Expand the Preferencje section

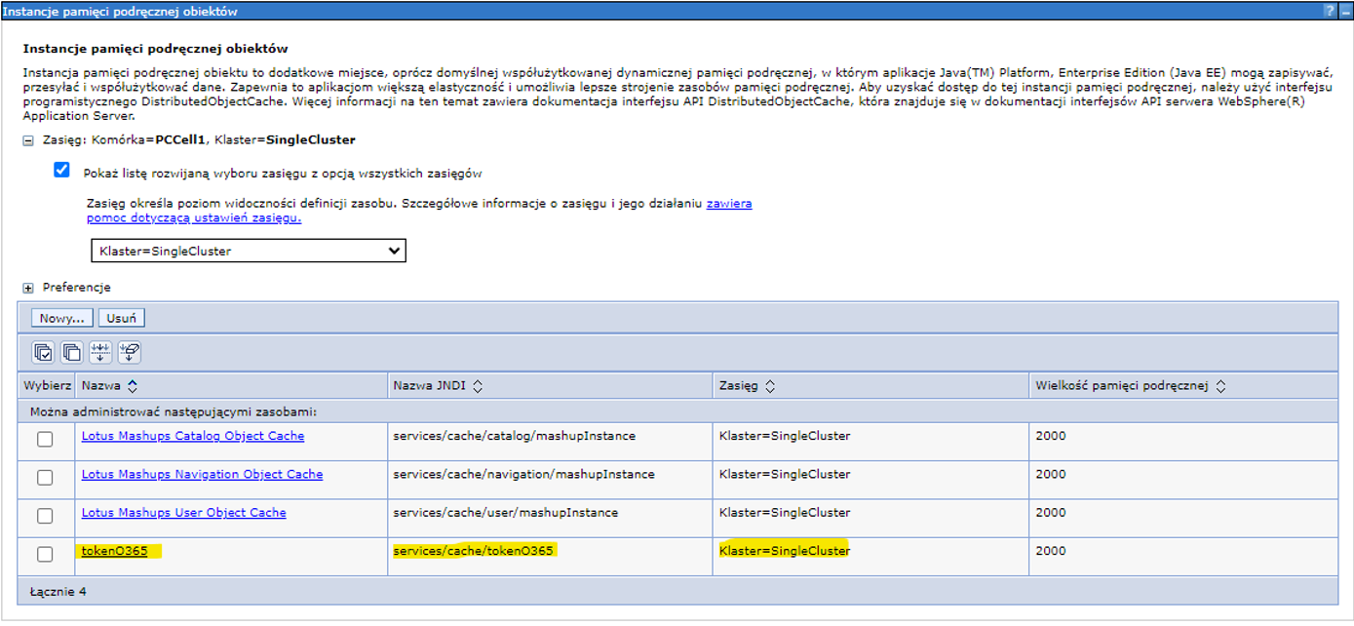[x=28, y=289]
